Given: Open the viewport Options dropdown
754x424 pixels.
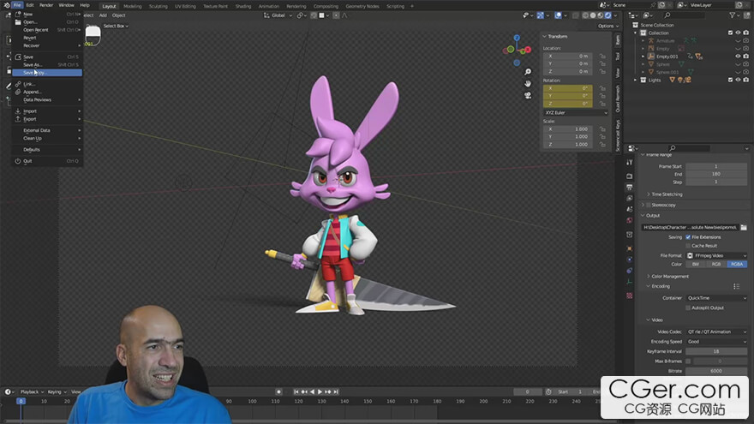Looking at the screenshot, I should coord(607,26).
